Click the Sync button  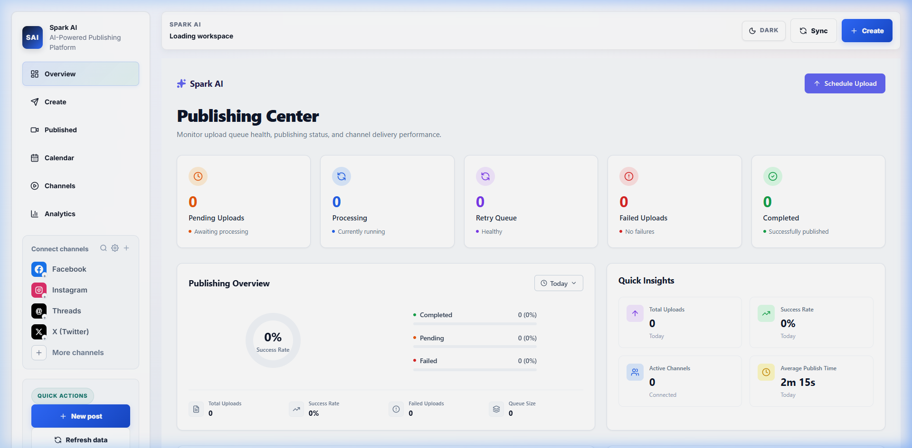point(813,31)
